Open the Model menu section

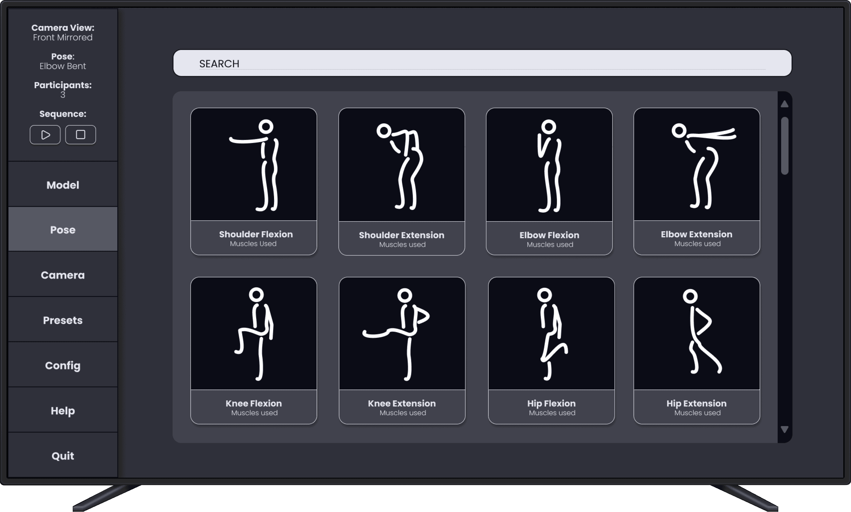click(x=63, y=185)
